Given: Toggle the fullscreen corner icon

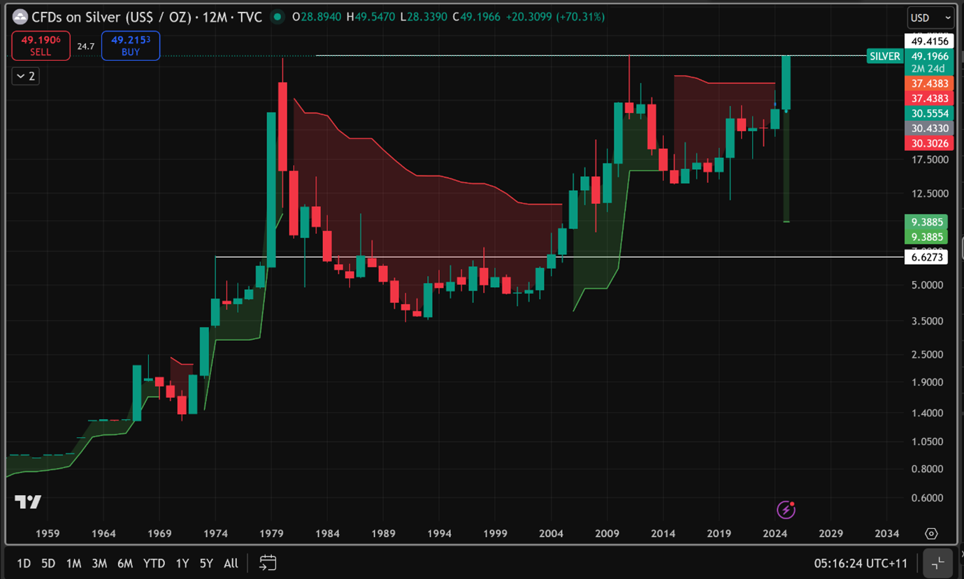Looking at the screenshot, I should pos(938,563).
